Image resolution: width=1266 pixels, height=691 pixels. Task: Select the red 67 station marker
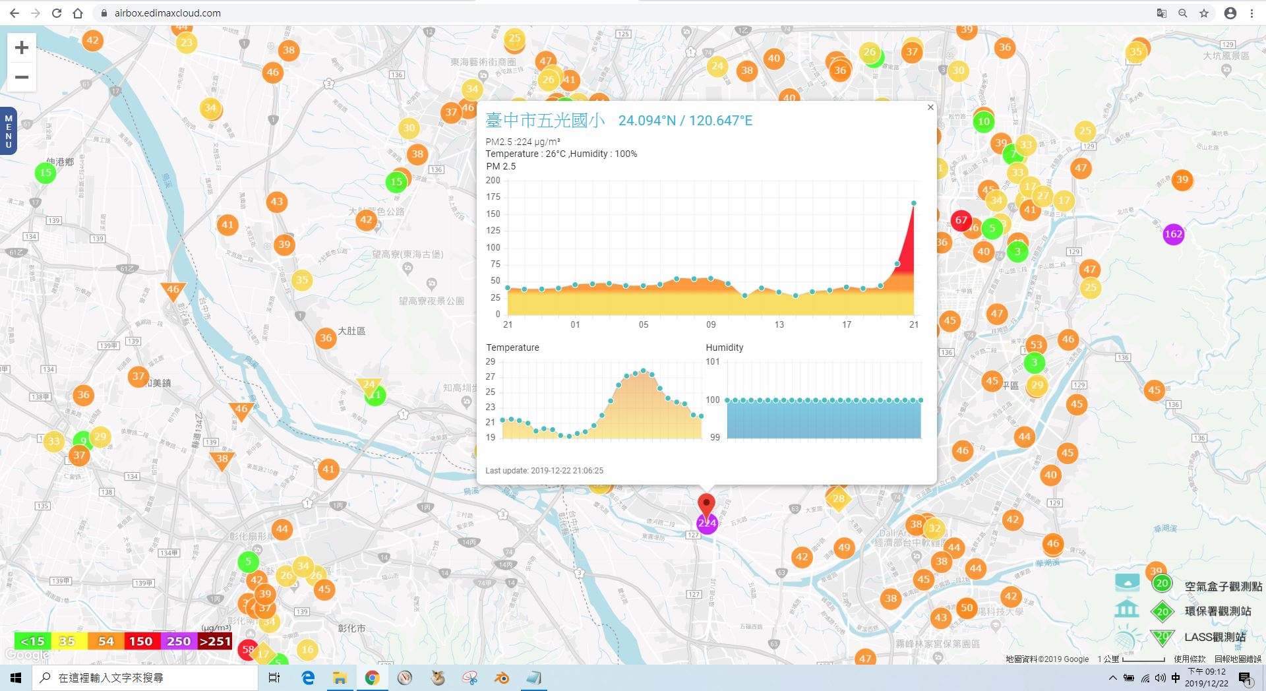[x=961, y=220]
